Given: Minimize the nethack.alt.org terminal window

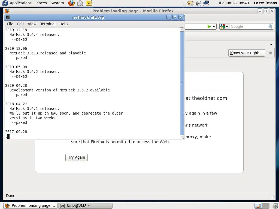Looking at the screenshot, I should point(169,17).
